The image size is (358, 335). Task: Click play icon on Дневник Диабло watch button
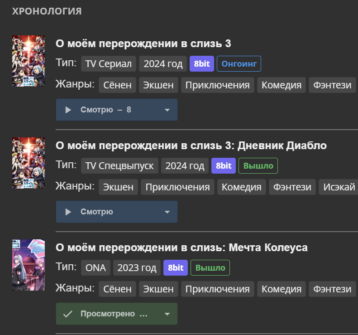pos(68,212)
